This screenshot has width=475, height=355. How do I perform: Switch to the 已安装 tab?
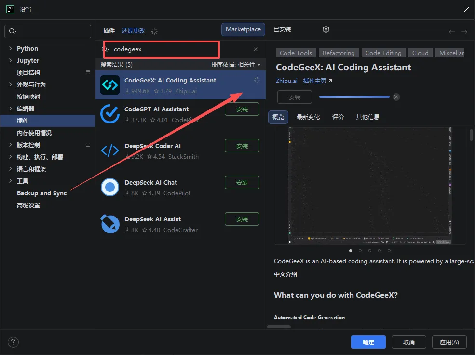click(282, 29)
